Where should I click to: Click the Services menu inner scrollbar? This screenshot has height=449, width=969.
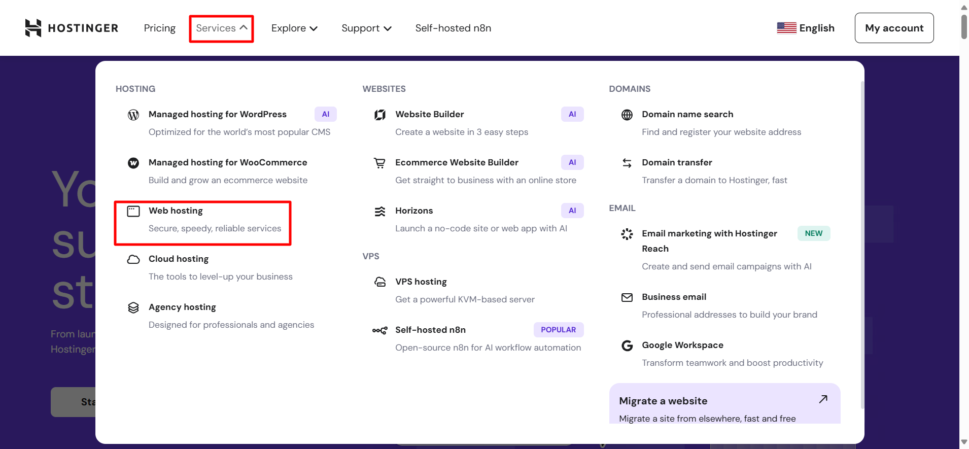coord(862,245)
